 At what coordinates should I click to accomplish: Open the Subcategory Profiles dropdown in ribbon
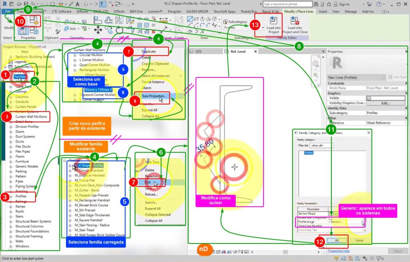click(x=262, y=28)
